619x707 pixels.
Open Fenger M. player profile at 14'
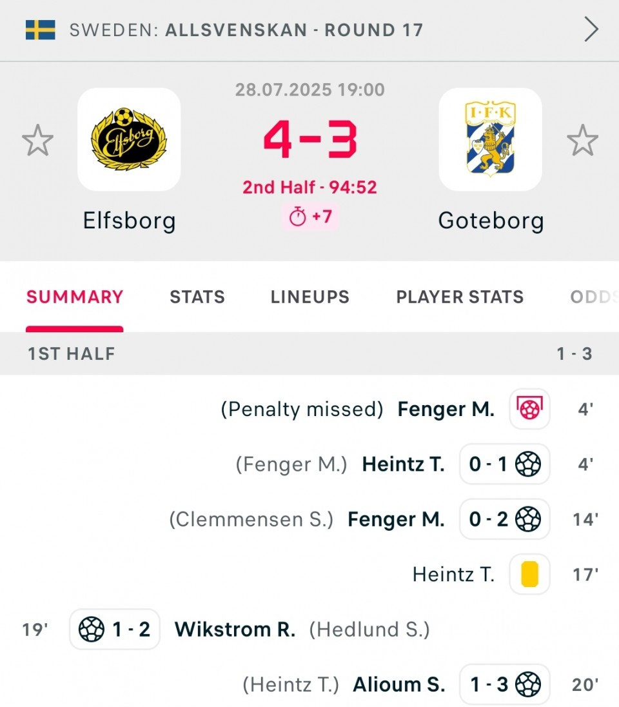(396, 519)
